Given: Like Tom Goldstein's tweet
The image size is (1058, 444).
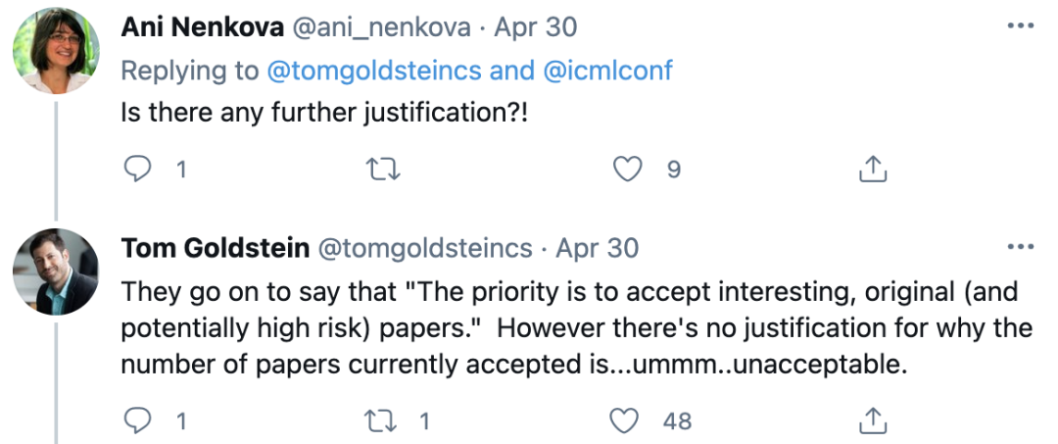Looking at the screenshot, I should point(626,421).
